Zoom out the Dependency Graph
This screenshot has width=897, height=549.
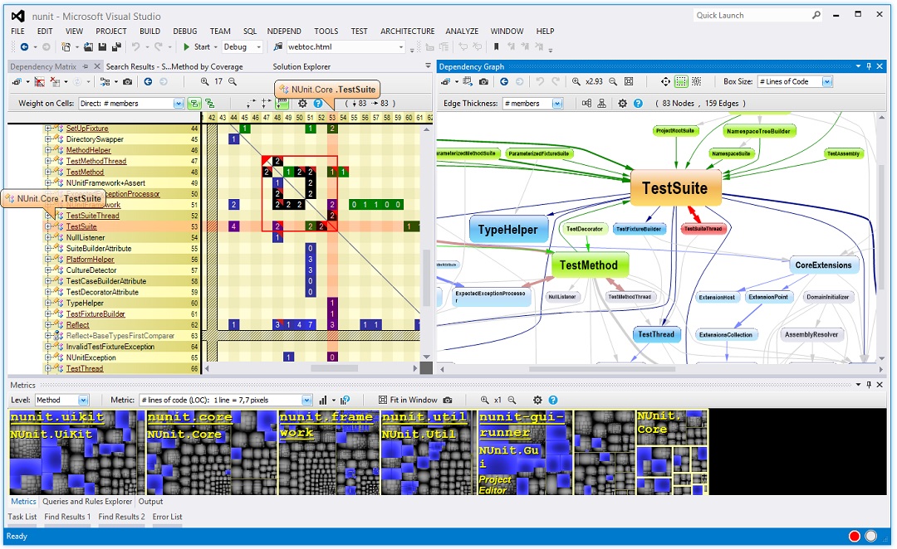[x=613, y=82]
